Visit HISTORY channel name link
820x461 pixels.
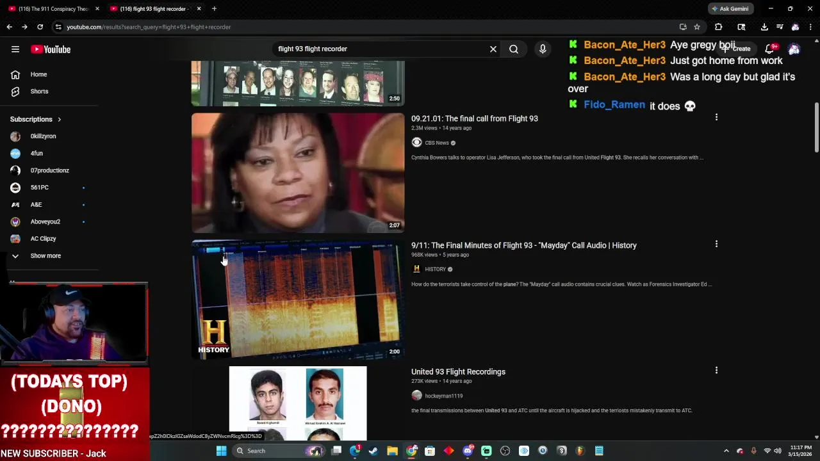pos(435,269)
